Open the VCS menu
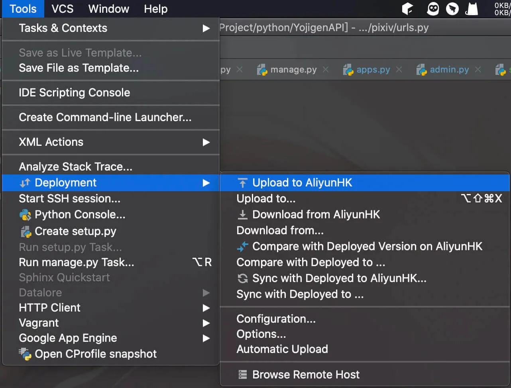This screenshot has width=511, height=388. [x=63, y=9]
